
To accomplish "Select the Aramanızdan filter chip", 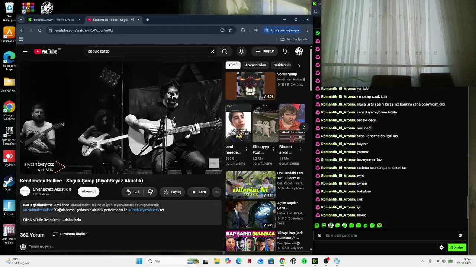I will (255, 65).
